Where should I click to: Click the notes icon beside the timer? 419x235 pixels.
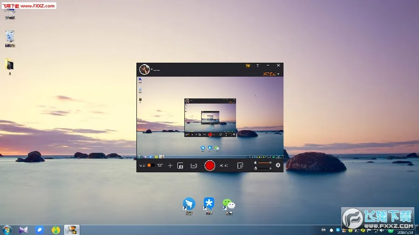(240, 165)
